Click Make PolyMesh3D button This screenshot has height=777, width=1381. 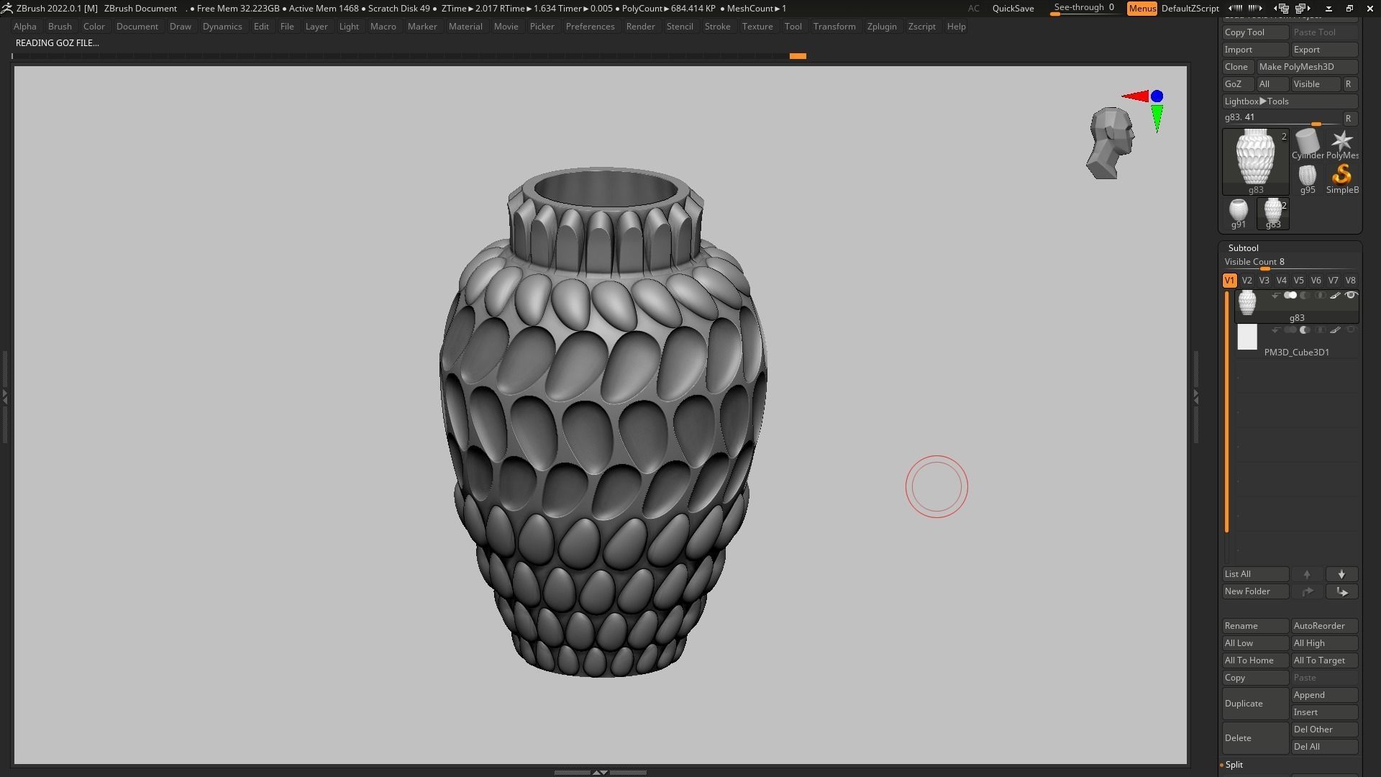click(x=1307, y=67)
